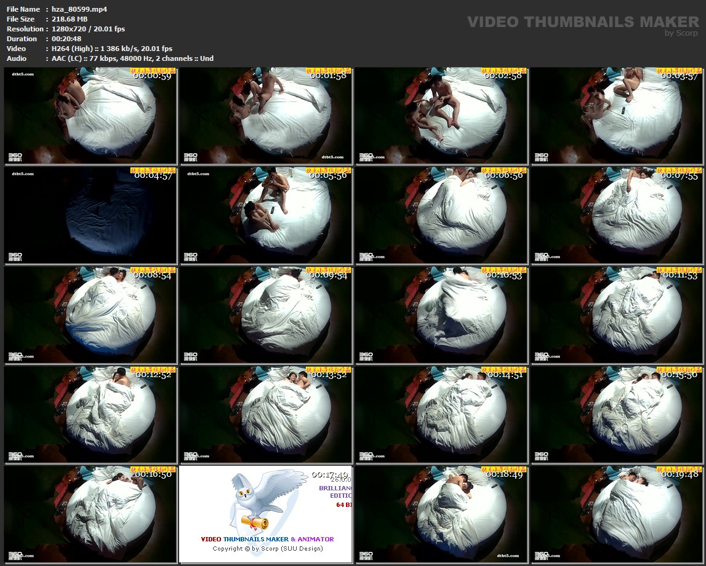Screen dimensions: 706x566
Task: Select the thumbnail stamped 00:09:54
Action: tap(266, 315)
